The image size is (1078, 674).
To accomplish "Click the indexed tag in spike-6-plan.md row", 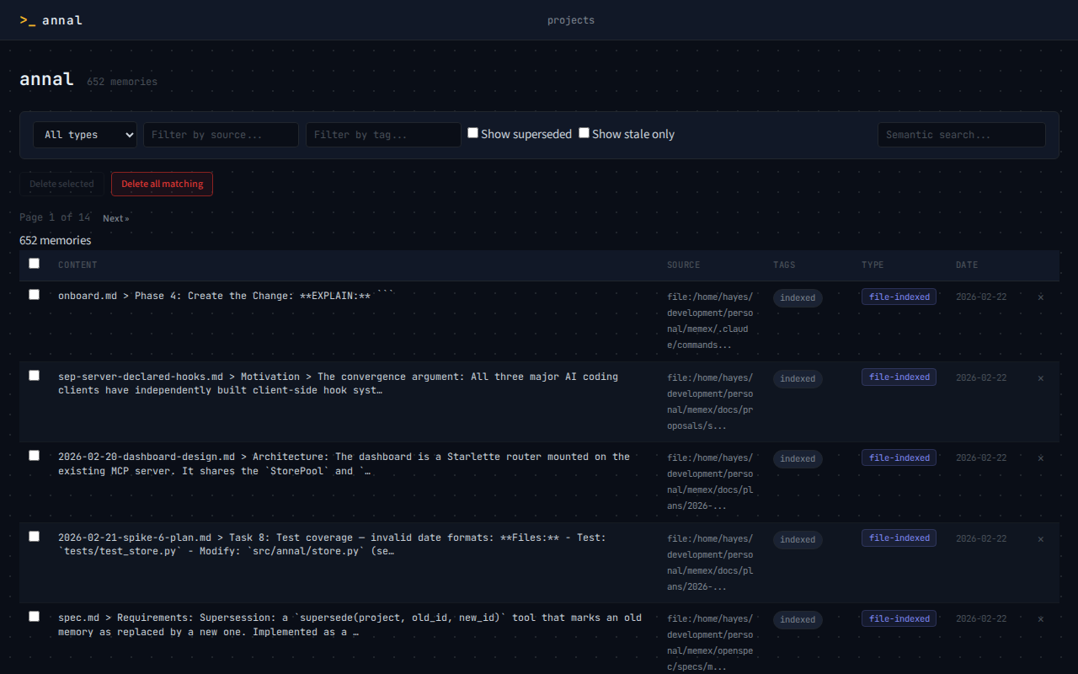I will click(x=798, y=539).
